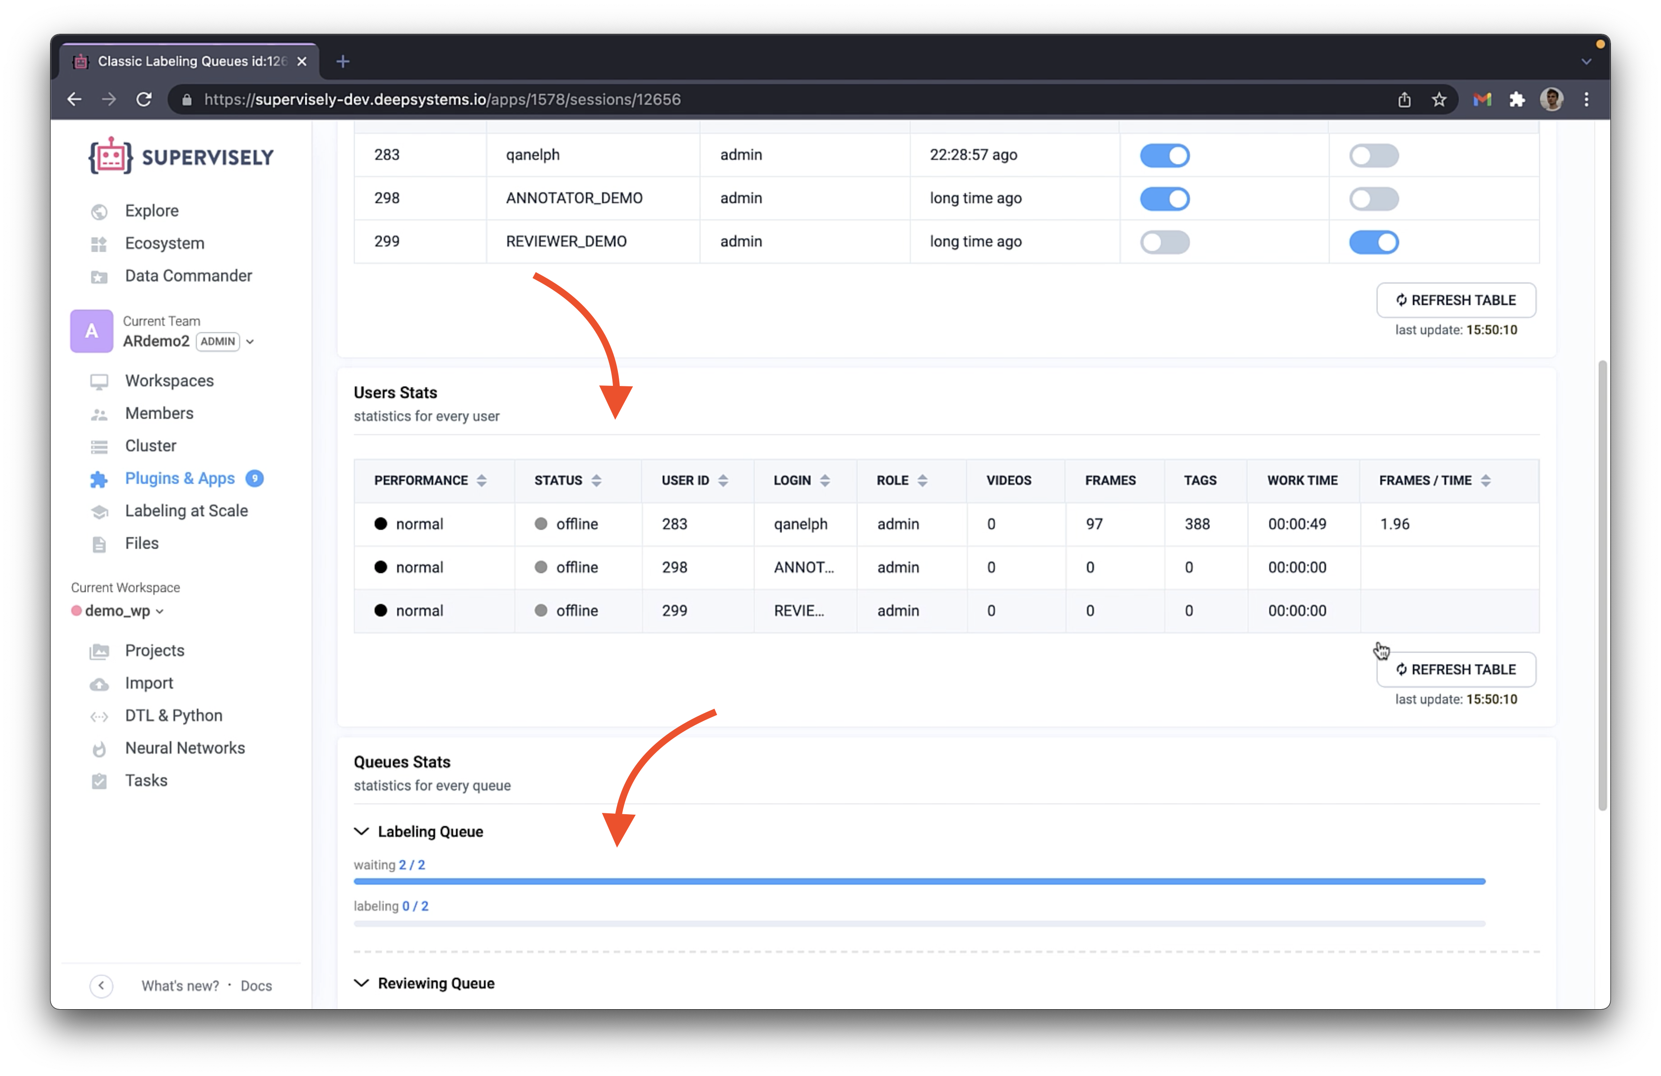Enable the second toggle for qanelph
Image resolution: width=1661 pixels, height=1076 pixels.
(1373, 156)
